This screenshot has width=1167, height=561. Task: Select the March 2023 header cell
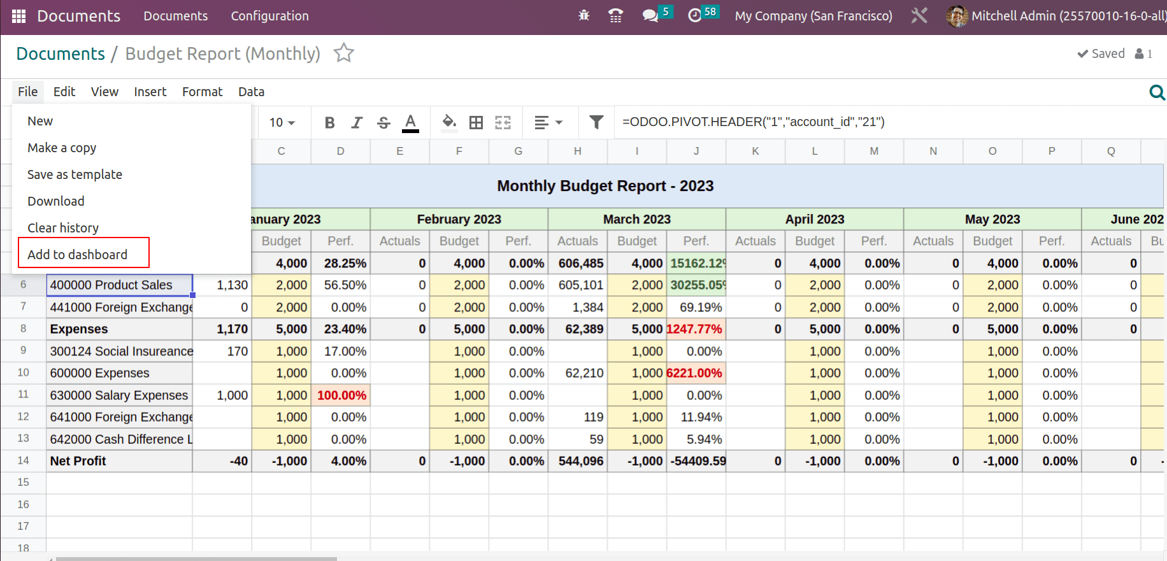pyautogui.click(x=637, y=219)
